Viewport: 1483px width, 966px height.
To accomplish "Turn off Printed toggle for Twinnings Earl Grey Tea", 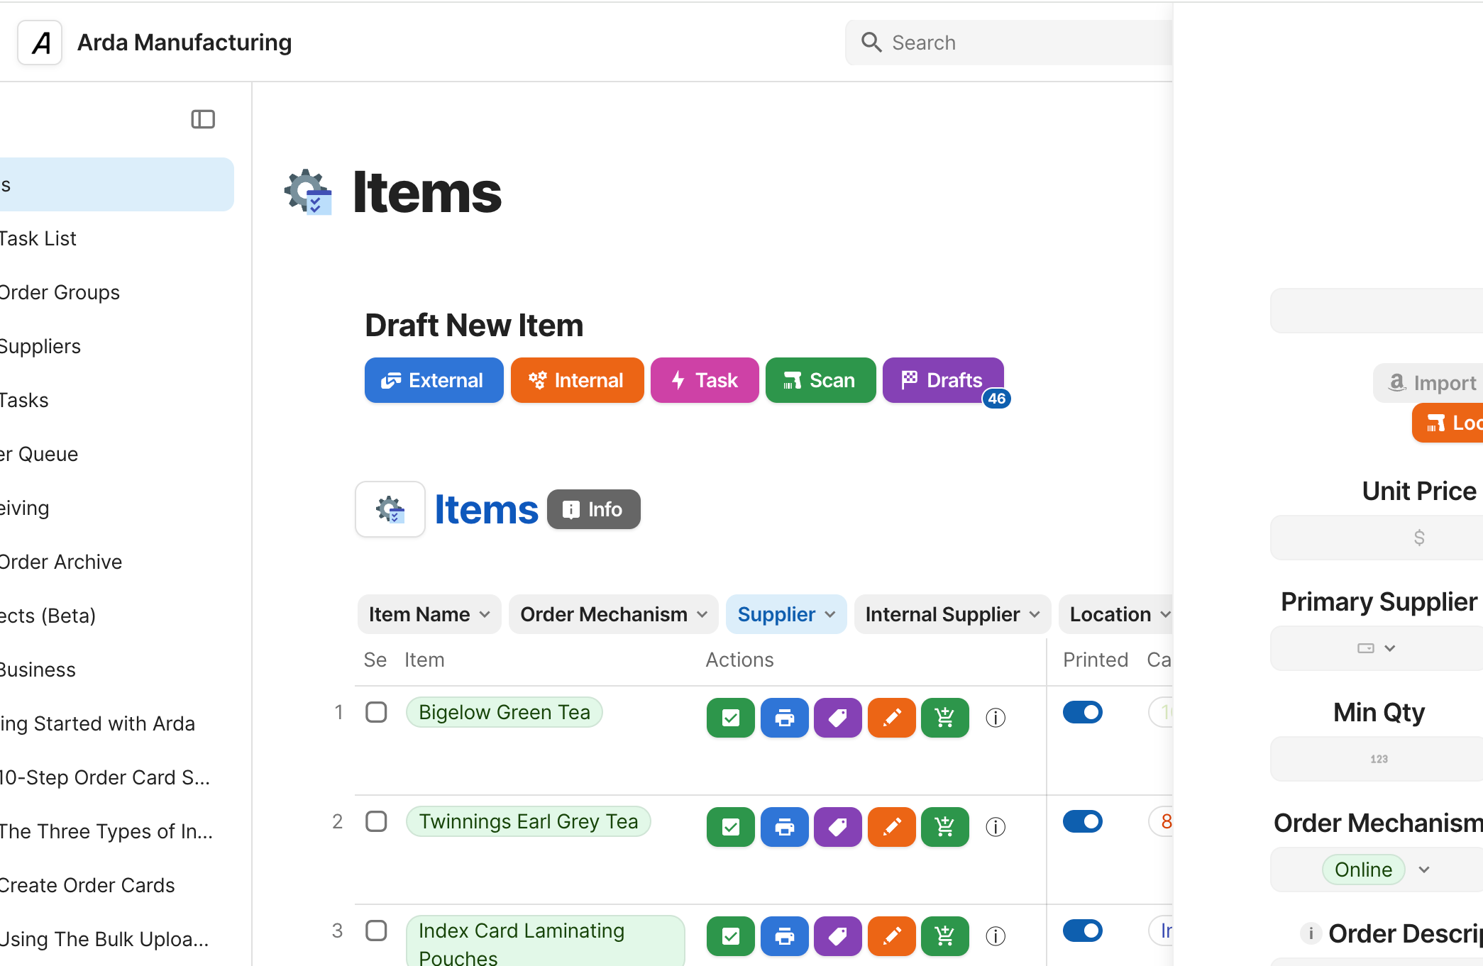I will pos(1082,821).
